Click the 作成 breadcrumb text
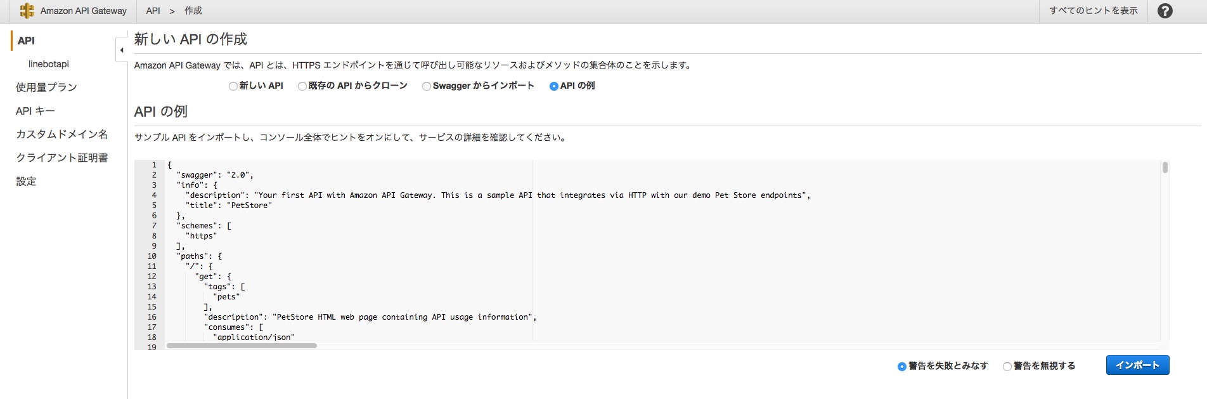This screenshot has width=1207, height=399. click(x=193, y=11)
